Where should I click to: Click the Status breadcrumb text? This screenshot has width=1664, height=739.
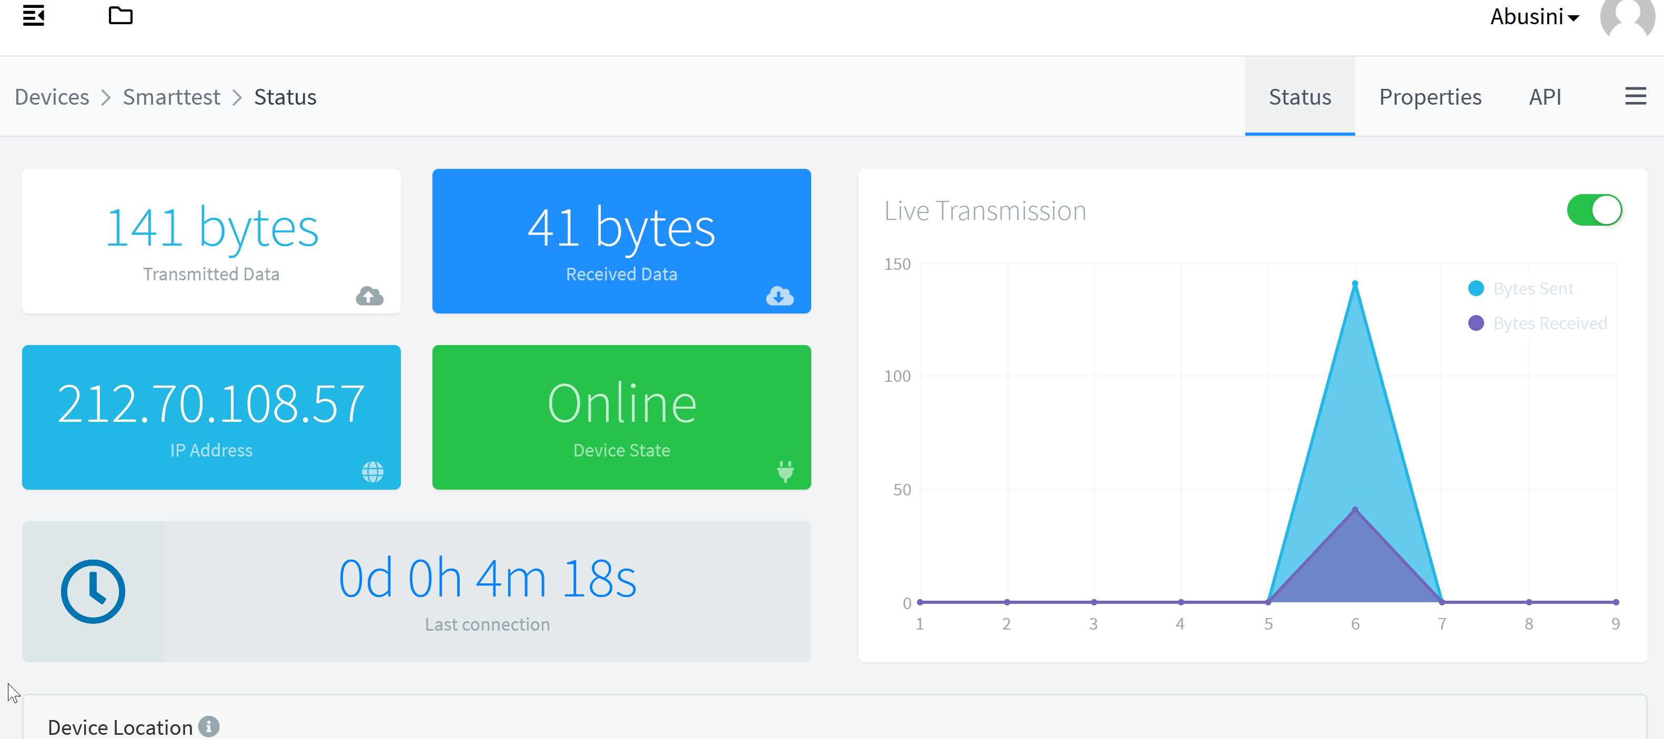(285, 97)
